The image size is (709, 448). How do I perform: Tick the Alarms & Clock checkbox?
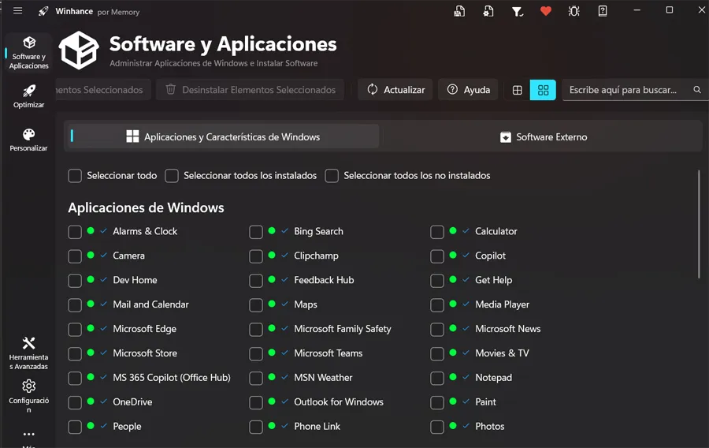(x=75, y=232)
